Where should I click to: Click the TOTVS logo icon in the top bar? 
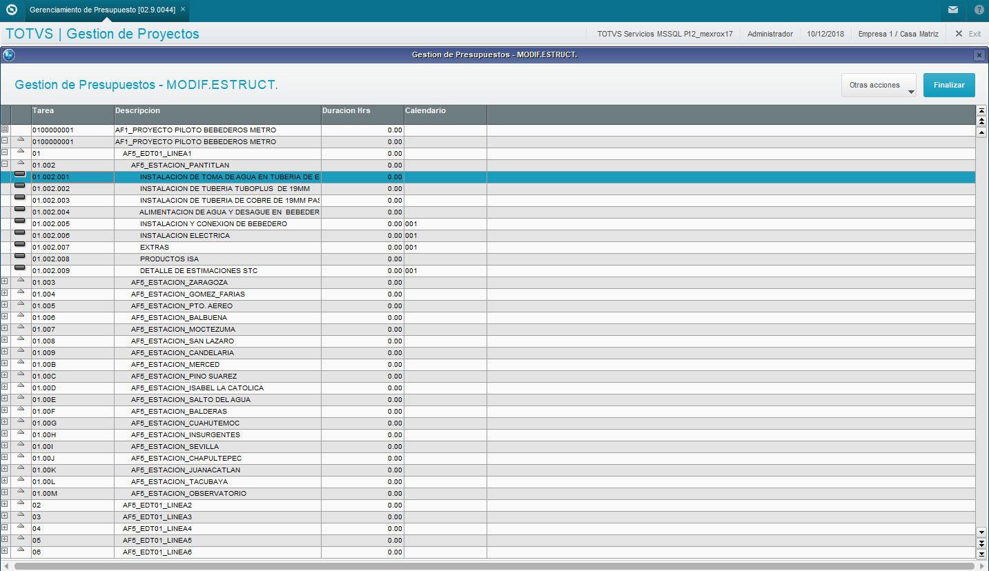(x=10, y=10)
